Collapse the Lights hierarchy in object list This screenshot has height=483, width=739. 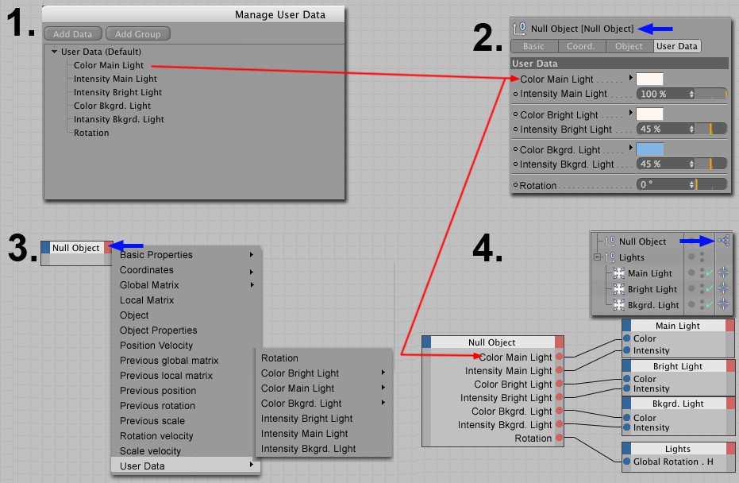(597, 257)
